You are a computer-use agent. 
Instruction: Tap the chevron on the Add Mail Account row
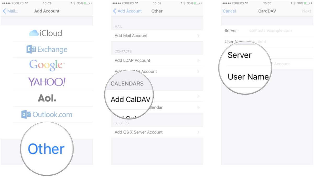198,36
